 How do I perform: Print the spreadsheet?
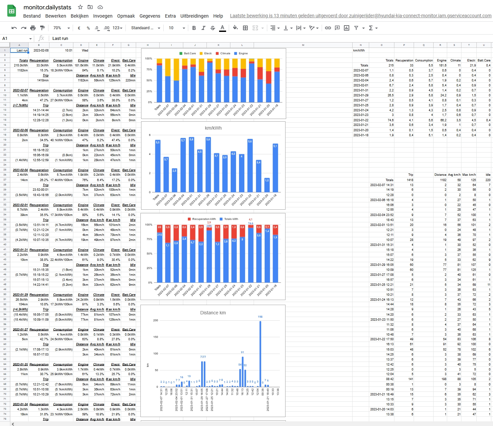tap(33, 28)
